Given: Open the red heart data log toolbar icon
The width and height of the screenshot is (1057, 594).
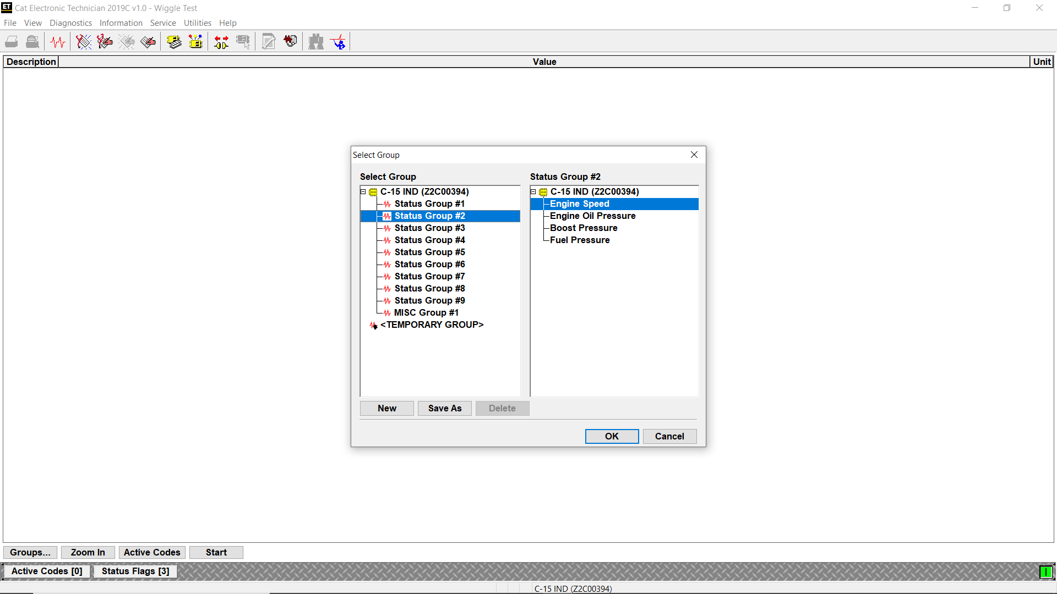Looking at the screenshot, I should (x=290, y=42).
